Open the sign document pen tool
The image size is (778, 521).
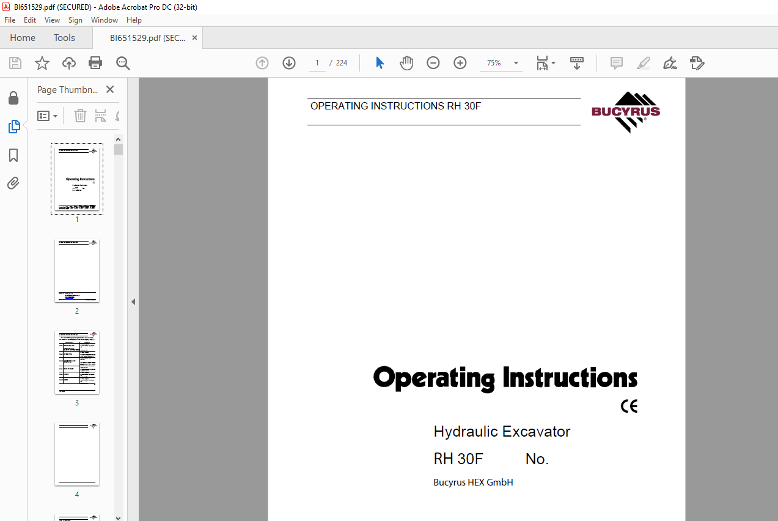pos(670,63)
